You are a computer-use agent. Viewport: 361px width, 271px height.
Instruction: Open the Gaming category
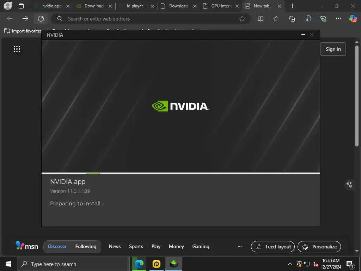[201, 246]
